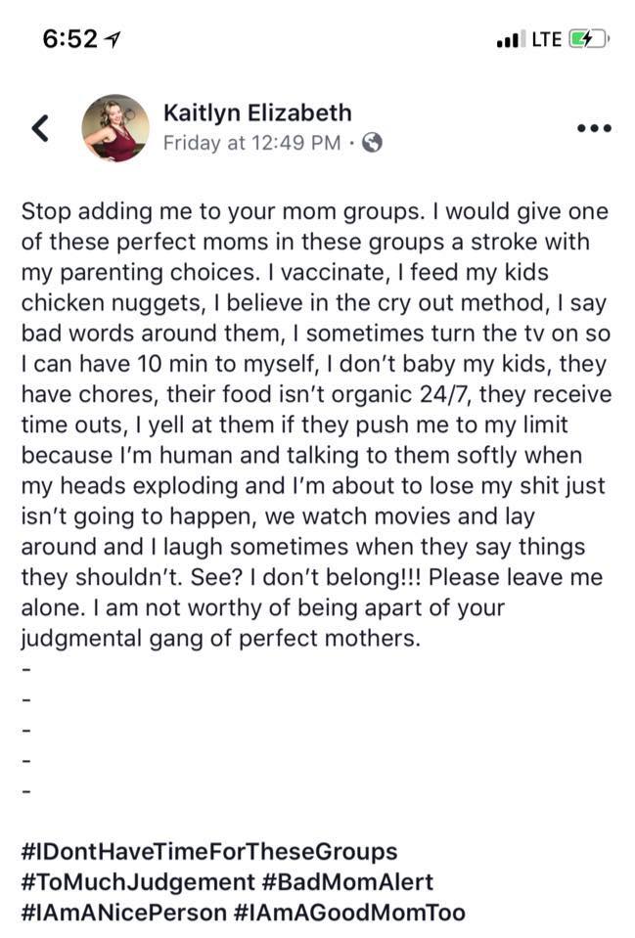Open hashtag #IAmANicePerson
This screenshot has height=938, width=635.
coord(124,913)
